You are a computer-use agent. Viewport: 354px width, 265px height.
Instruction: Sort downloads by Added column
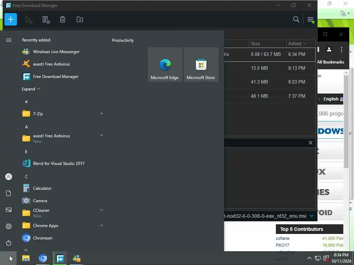point(301,44)
